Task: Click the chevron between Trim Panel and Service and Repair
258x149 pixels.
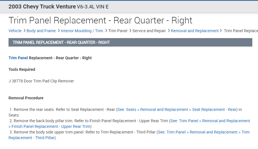Action: click(x=130, y=30)
